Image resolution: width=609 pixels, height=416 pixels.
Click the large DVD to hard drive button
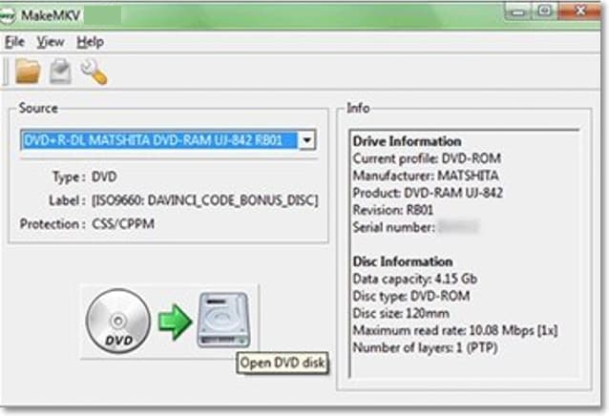168,322
